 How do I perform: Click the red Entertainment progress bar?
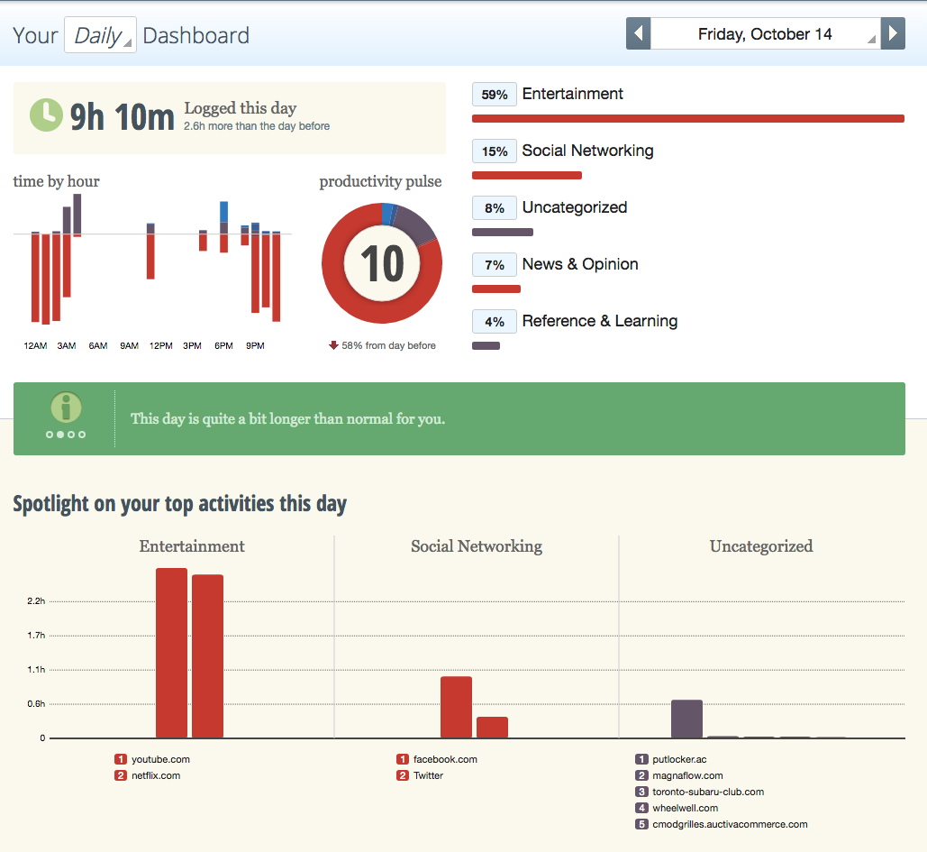coord(688,118)
